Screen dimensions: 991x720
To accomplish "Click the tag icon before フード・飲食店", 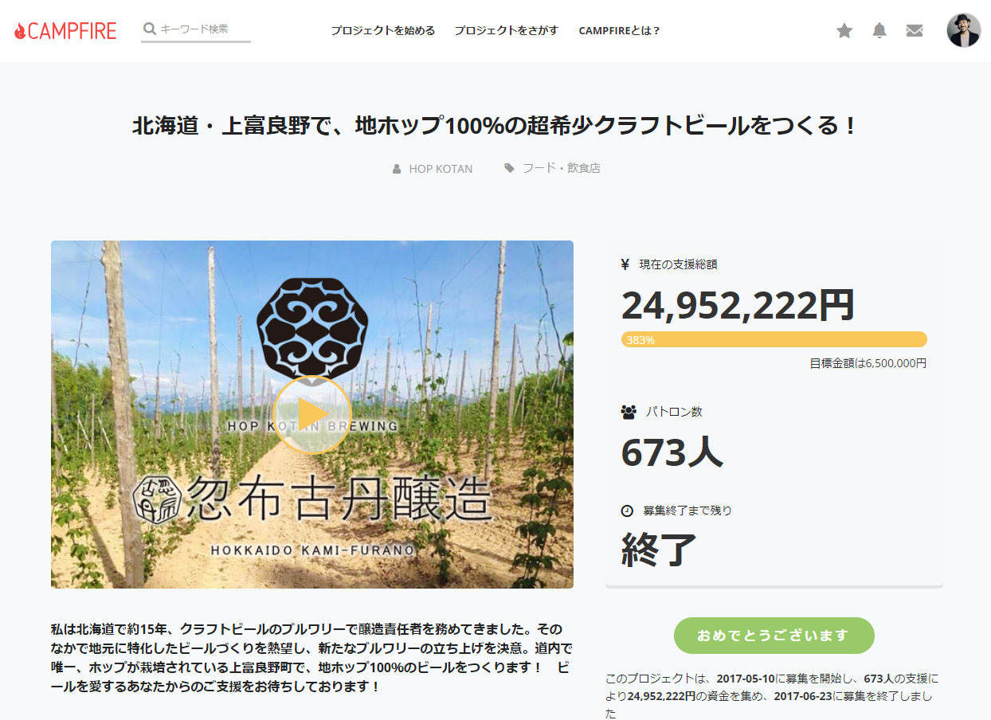I will [508, 168].
